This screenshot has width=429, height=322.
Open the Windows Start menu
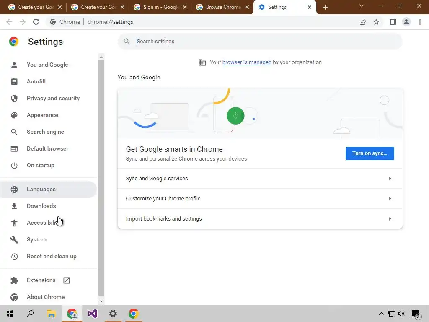[x=10, y=314]
